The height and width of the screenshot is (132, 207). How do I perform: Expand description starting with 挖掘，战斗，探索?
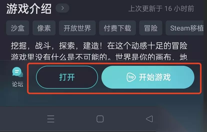coord(99,46)
